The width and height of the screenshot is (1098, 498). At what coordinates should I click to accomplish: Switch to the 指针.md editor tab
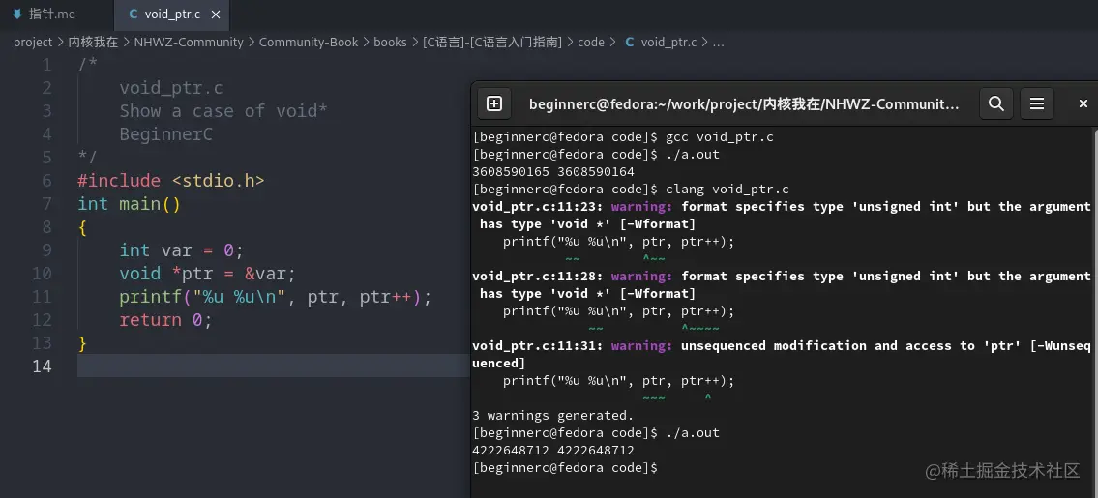pos(54,14)
